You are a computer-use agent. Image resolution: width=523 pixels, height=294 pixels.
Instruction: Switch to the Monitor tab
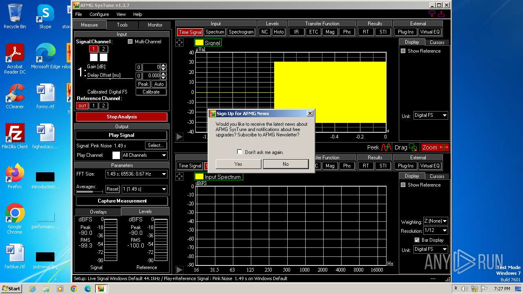click(155, 25)
